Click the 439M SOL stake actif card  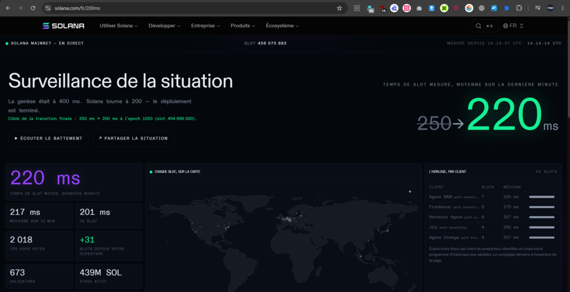click(x=109, y=276)
